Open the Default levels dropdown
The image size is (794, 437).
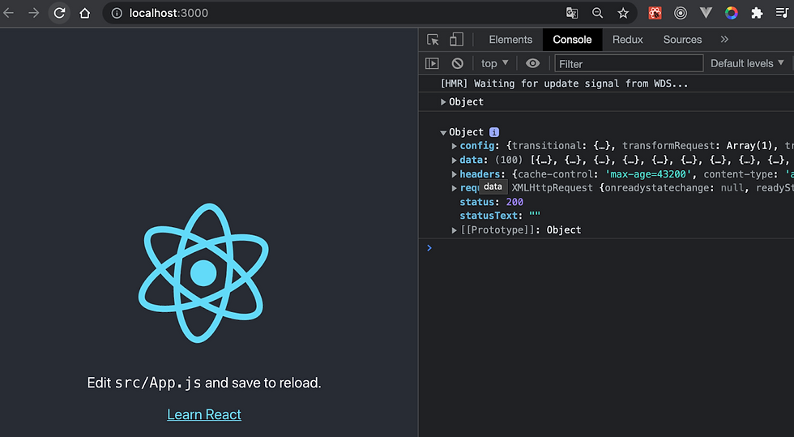747,63
